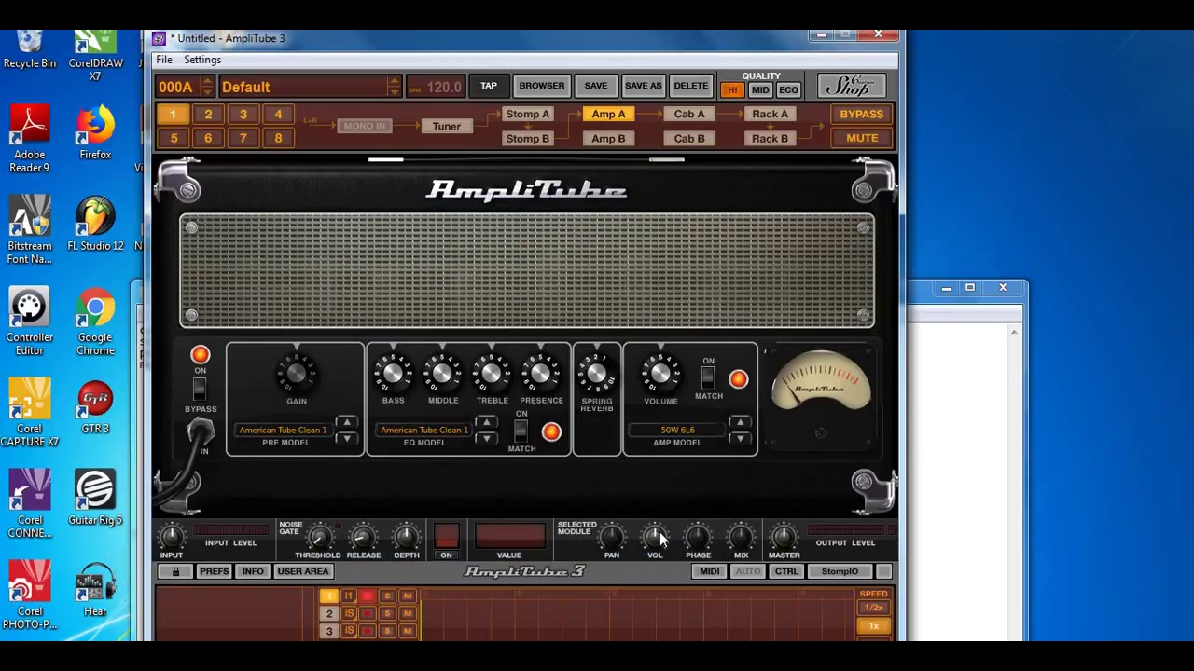Open Adobe Reader 9 shortcut
The height and width of the screenshot is (671, 1194).
30,140
